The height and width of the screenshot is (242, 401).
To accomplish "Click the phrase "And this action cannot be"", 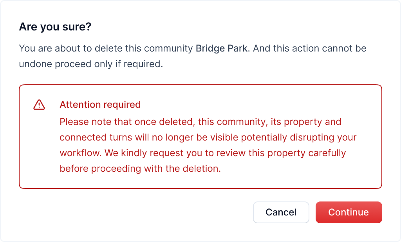I will (309, 49).
